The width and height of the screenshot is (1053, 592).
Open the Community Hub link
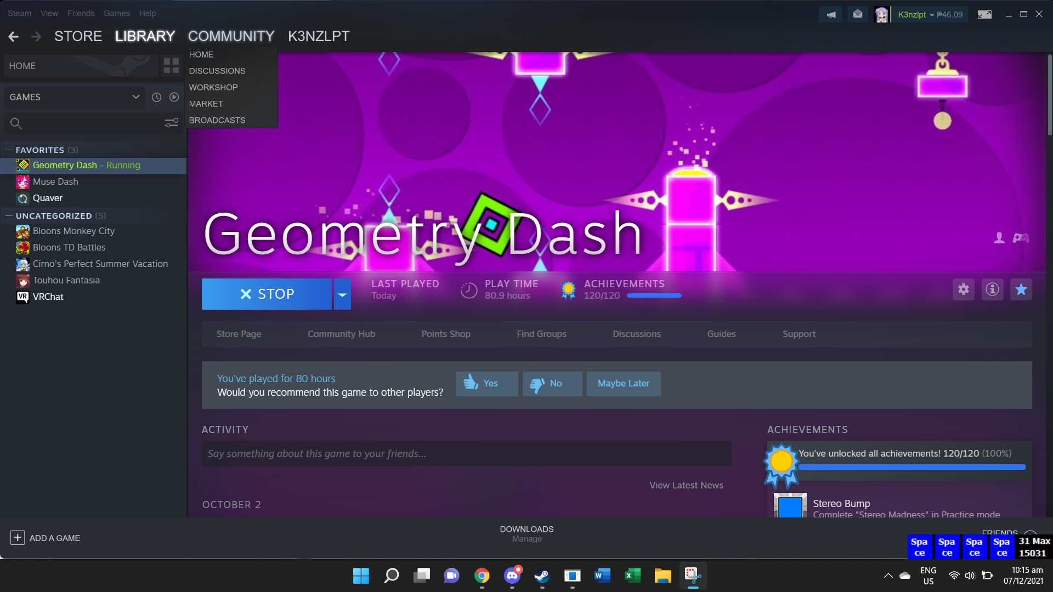coord(341,334)
